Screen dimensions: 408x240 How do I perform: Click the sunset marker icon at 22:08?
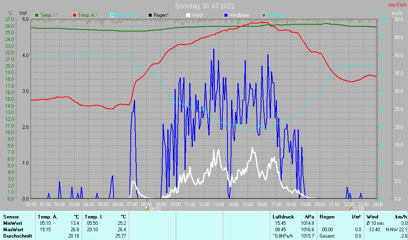(x=350, y=209)
